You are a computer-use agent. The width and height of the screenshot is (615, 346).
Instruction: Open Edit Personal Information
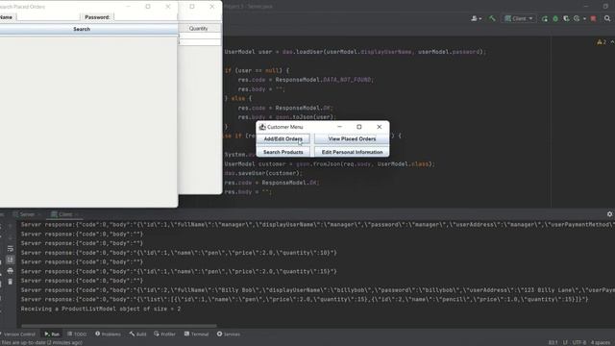coord(352,152)
